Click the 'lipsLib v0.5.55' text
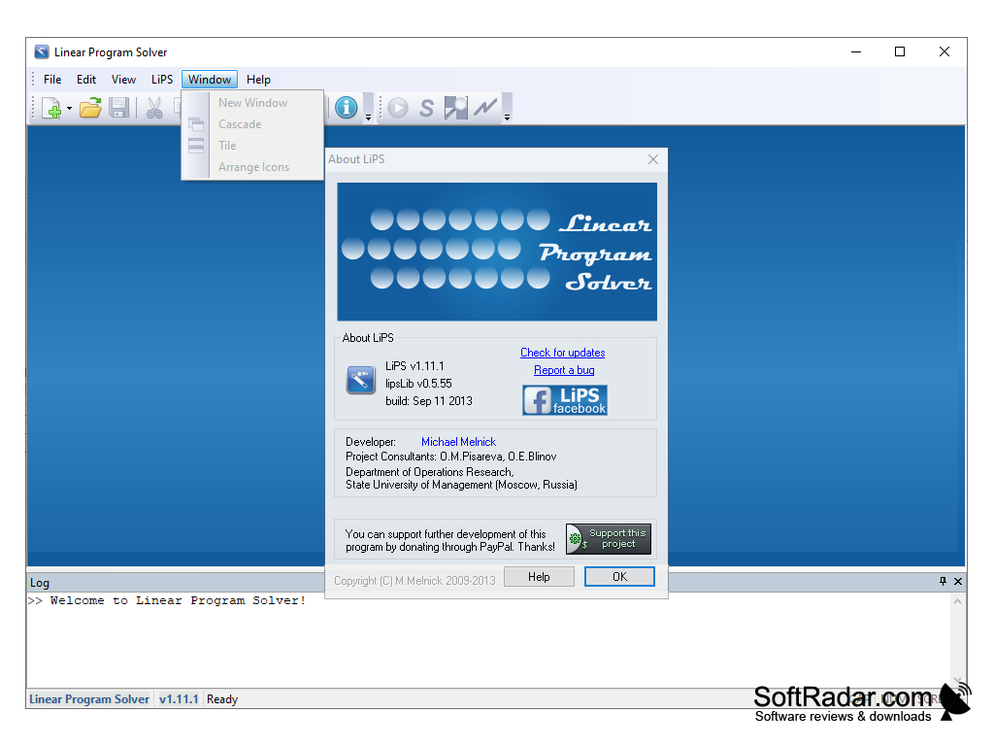The height and width of the screenshot is (746, 994). 418,384
